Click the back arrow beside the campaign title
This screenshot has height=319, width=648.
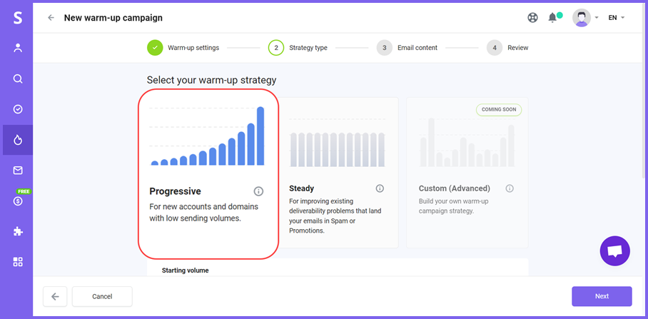click(x=51, y=18)
